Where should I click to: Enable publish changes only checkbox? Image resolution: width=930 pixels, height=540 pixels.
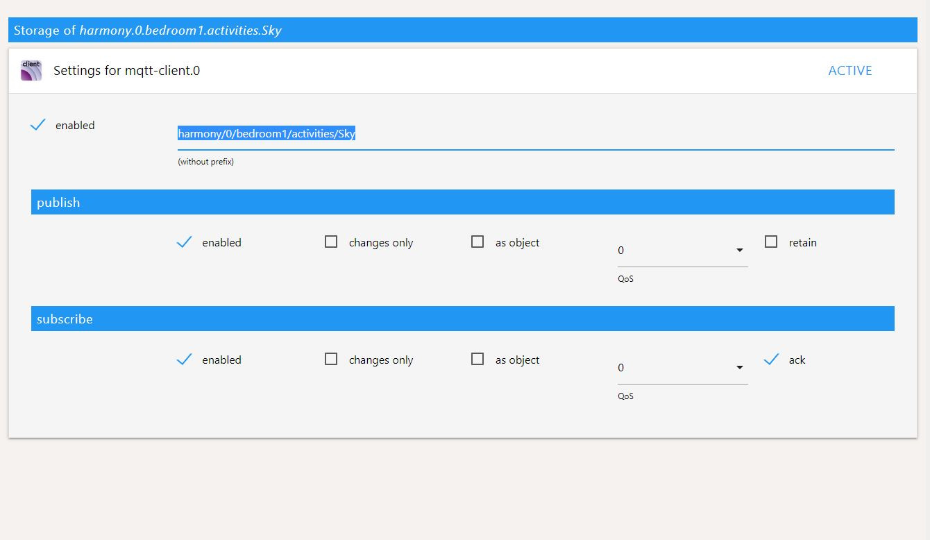click(331, 242)
